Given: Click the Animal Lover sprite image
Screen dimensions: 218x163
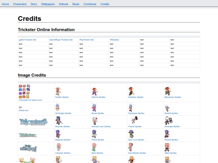Looking at the screenshot, I should pyautogui.click(x=95, y=121).
